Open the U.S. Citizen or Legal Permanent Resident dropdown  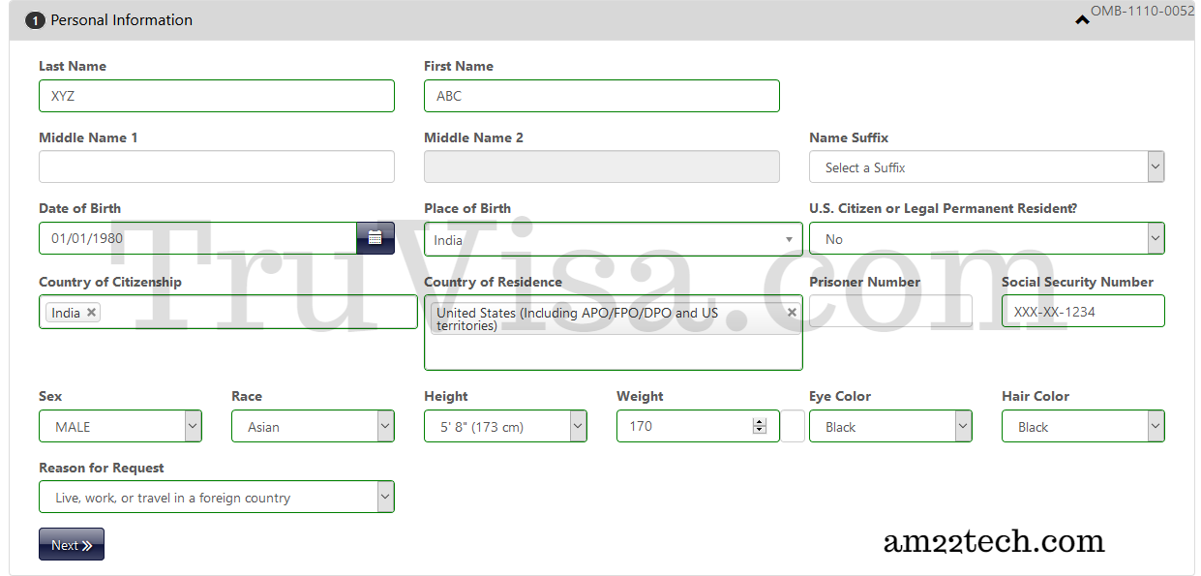[x=986, y=239]
